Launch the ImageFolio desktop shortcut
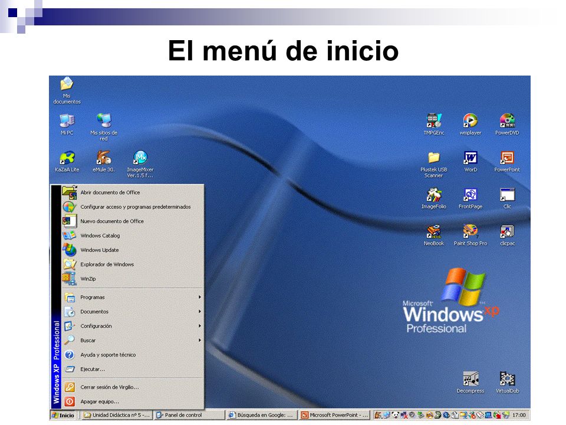This screenshot has width=566, height=425. point(433,198)
